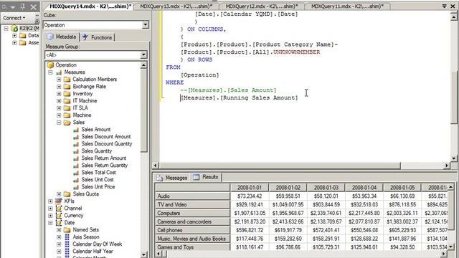Click the Sales Return Quantity measure icon
This screenshot has width=459, height=258.
pyautogui.click(x=76, y=166)
